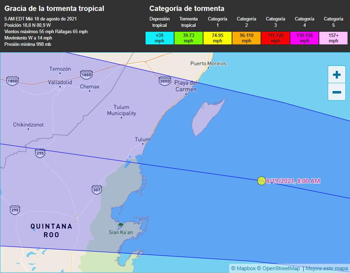Viewport: 350px width, 273px height.
Task: Click the cyan tropical depression <39 mph swatch
Action: (160, 38)
